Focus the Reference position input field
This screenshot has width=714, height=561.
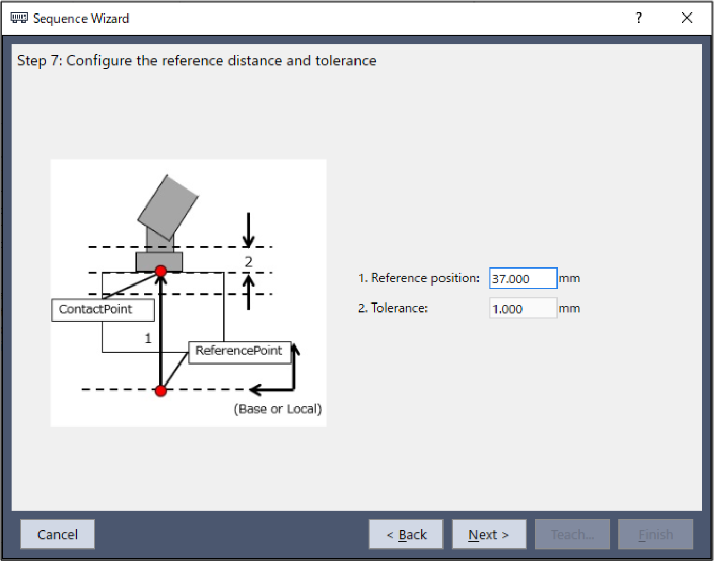[x=523, y=278]
